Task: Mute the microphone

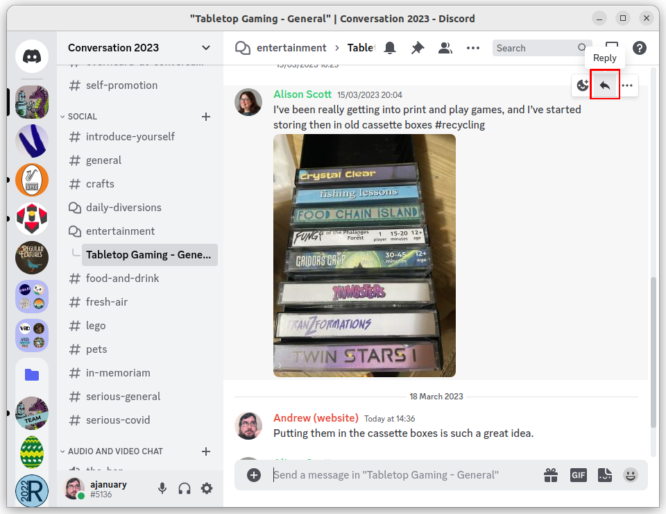Action: [162, 488]
